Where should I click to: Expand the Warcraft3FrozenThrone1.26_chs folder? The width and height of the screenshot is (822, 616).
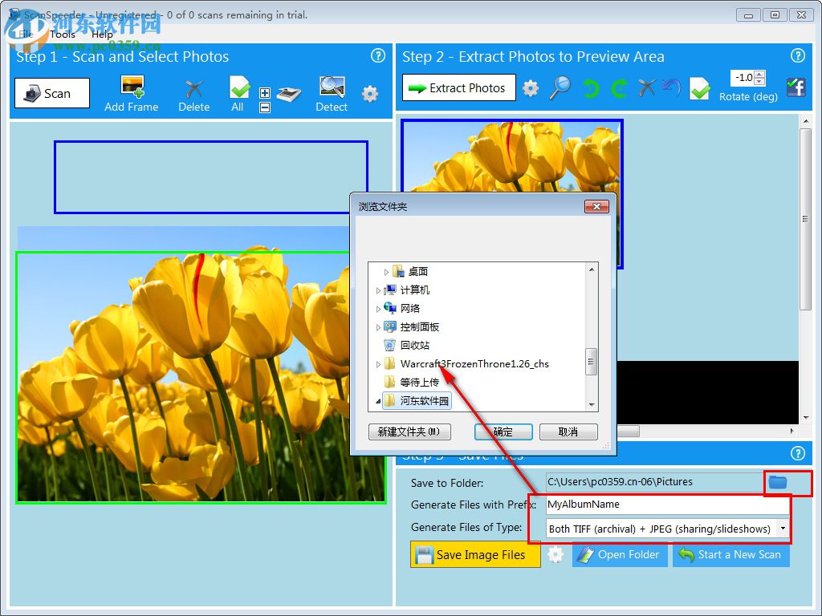click(x=378, y=364)
